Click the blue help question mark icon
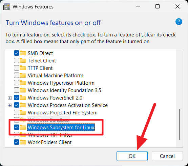The height and width of the screenshot is (166, 188). coord(179,22)
